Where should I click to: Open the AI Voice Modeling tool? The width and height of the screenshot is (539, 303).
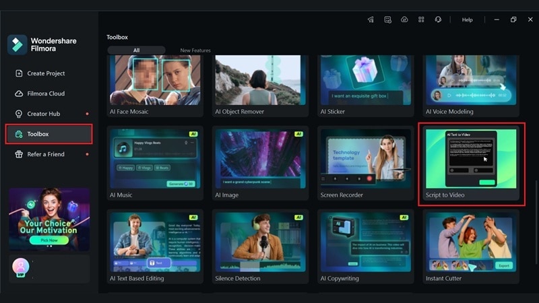[471, 86]
